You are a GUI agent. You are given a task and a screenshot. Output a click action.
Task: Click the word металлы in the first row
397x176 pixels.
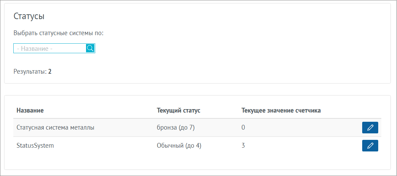(82, 128)
